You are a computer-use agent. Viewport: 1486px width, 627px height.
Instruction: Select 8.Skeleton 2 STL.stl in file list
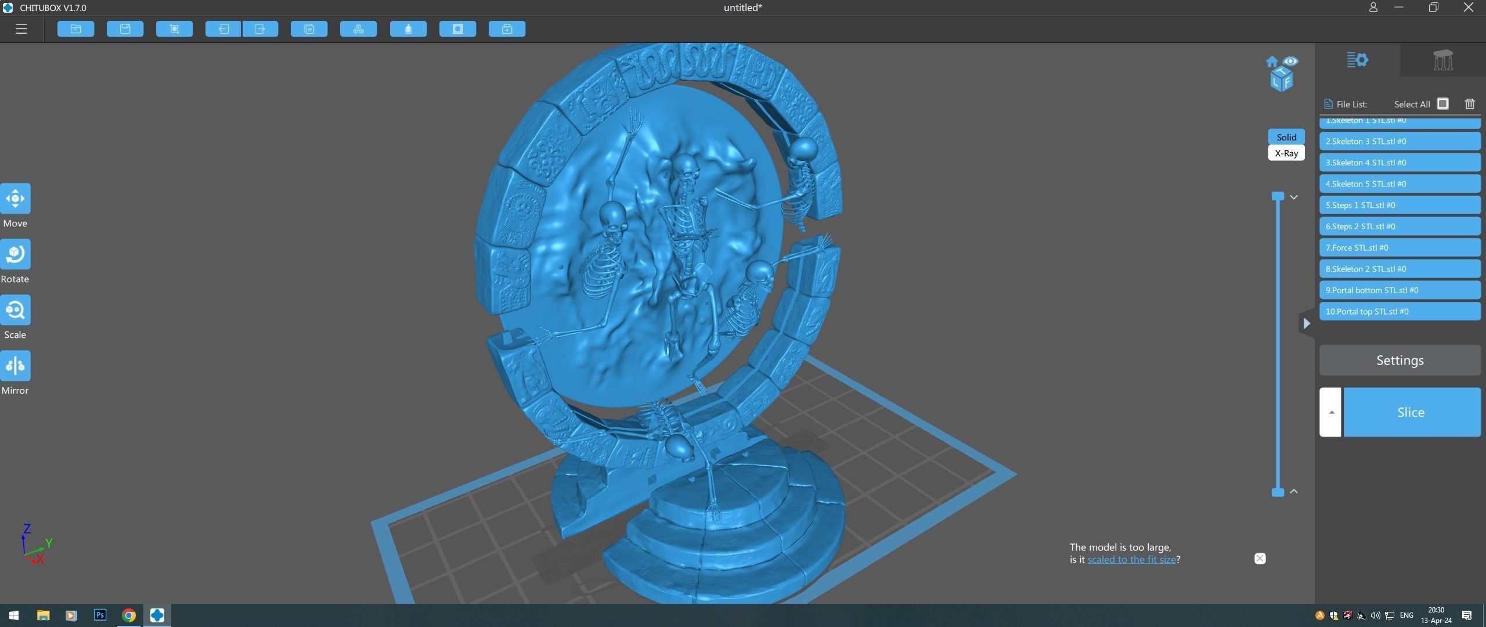pyautogui.click(x=1400, y=269)
